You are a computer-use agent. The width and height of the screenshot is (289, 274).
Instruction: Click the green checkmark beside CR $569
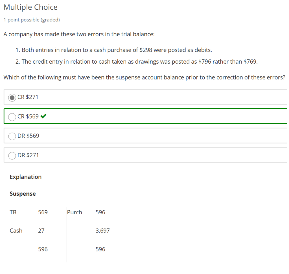[x=43, y=116]
